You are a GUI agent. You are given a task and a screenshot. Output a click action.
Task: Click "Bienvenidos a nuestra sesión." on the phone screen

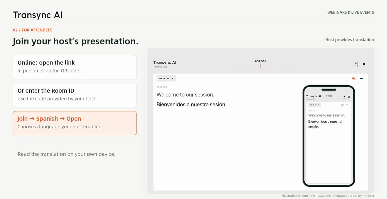pyautogui.click(x=325, y=124)
